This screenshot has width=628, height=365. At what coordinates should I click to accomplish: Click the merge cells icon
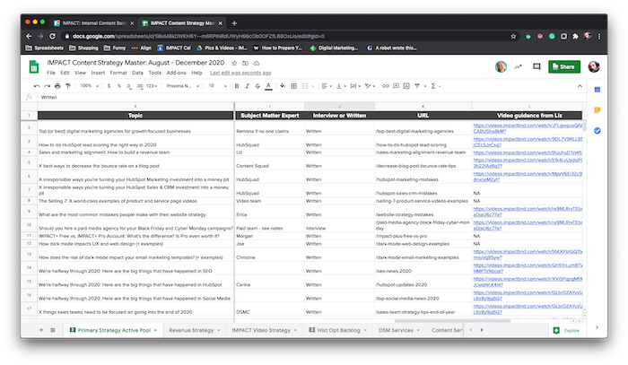pos(305,86)
